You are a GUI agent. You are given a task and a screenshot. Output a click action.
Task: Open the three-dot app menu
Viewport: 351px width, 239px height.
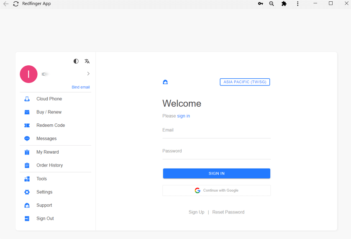pos(297,4)
